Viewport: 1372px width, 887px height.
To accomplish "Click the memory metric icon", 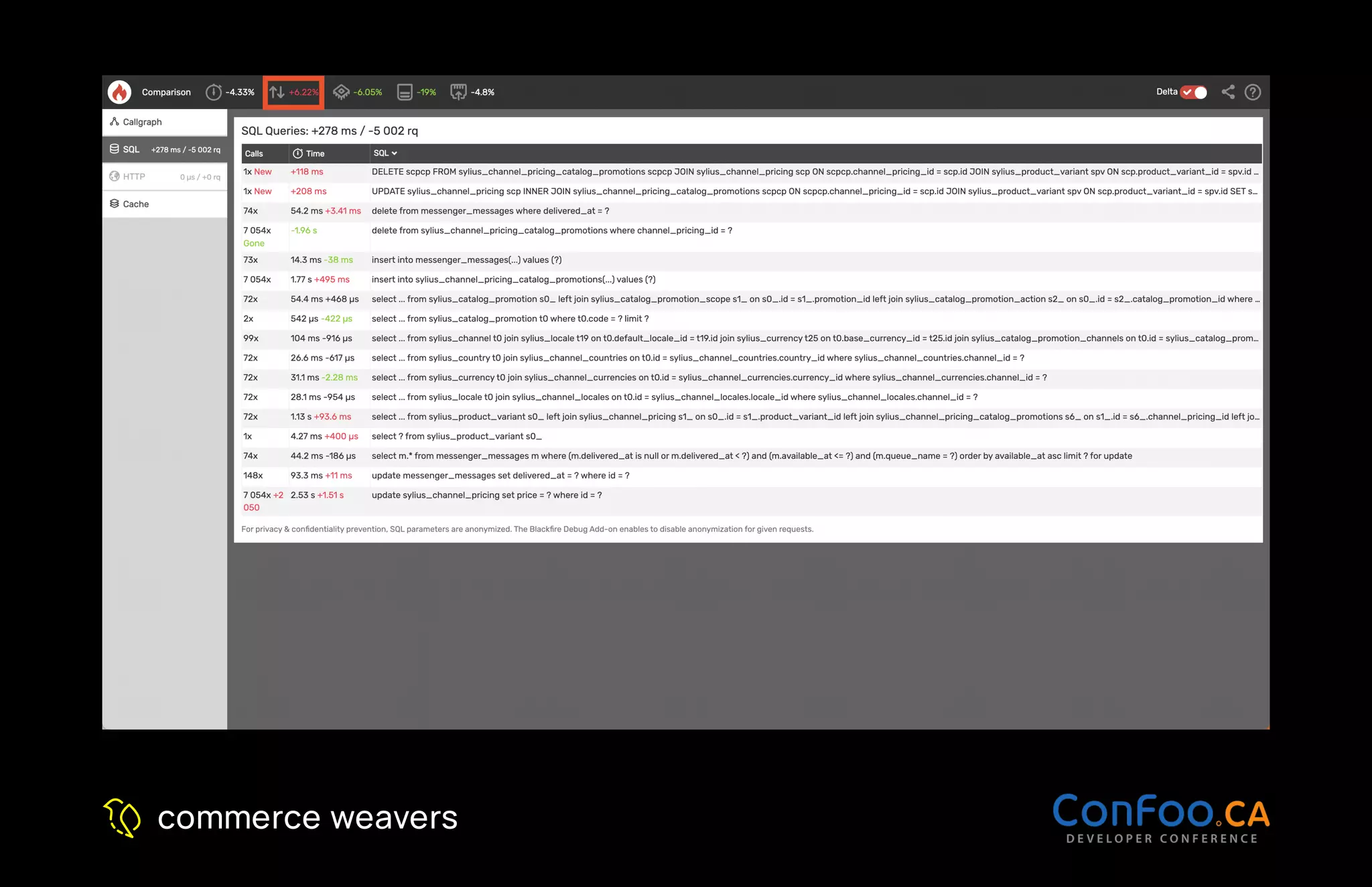I will [405, 92].
